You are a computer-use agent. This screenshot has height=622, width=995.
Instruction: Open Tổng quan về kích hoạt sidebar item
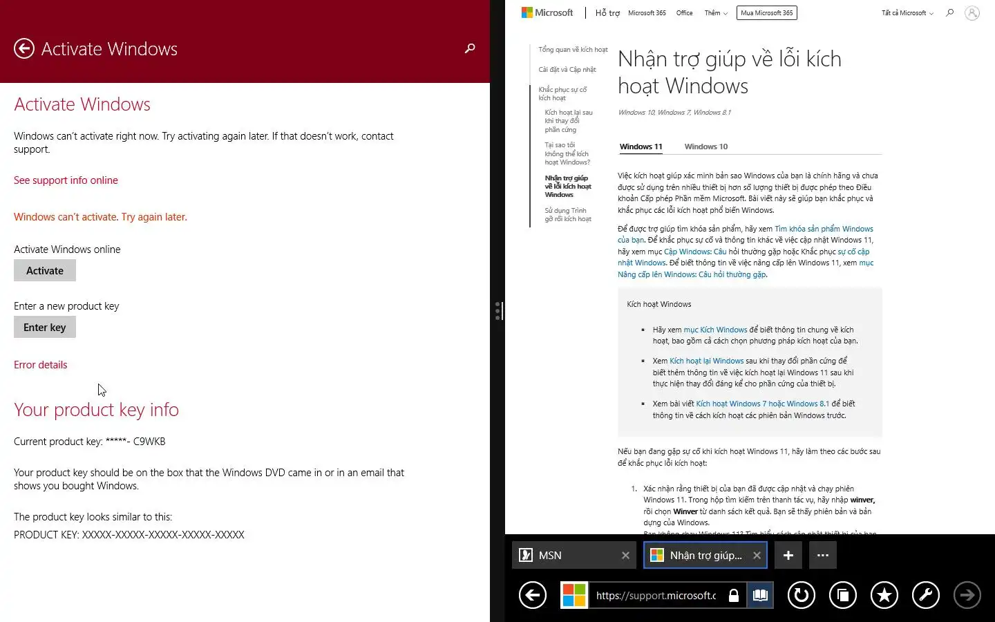[x=573, y=50]
